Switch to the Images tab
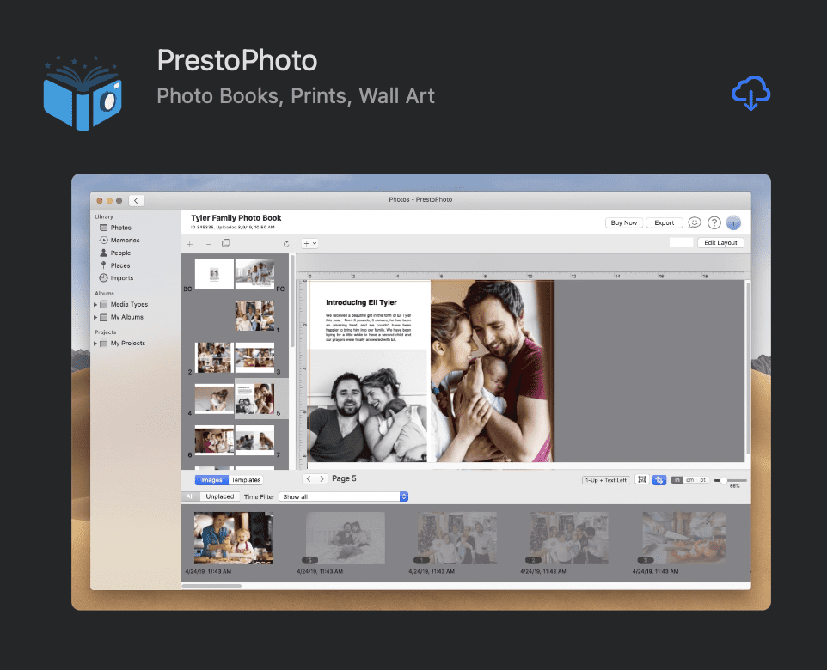Screen dimensions: 827x670 (211, 479)
